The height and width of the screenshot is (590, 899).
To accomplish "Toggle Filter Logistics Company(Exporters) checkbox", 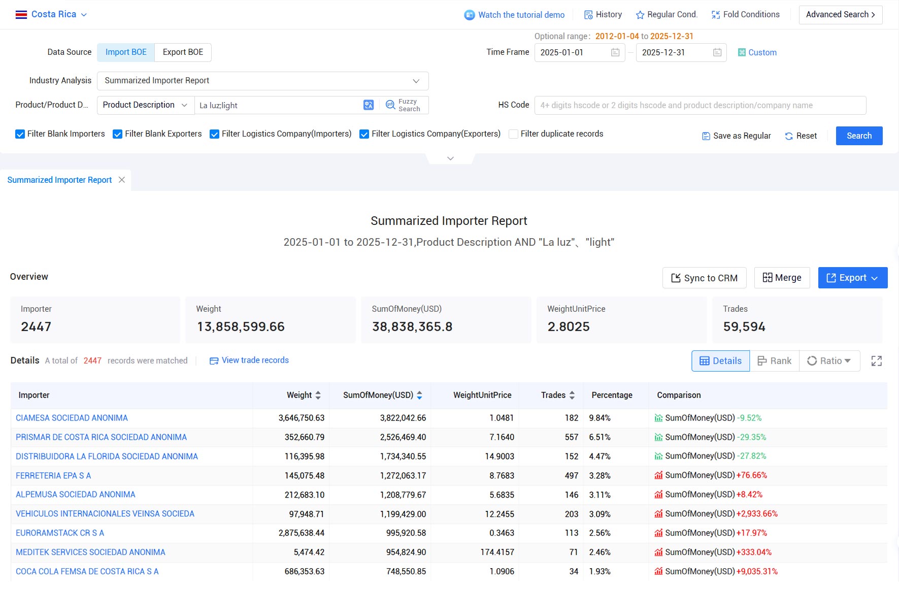I will click(364, 134).
